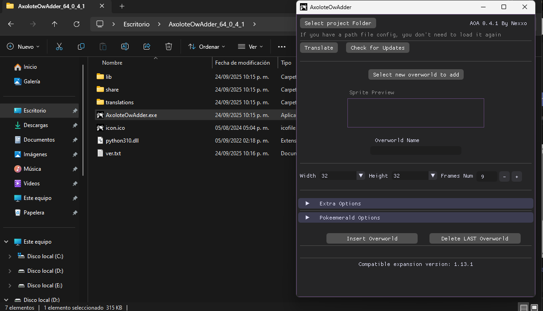Click the Insert Overworld button

coord(372,239)
